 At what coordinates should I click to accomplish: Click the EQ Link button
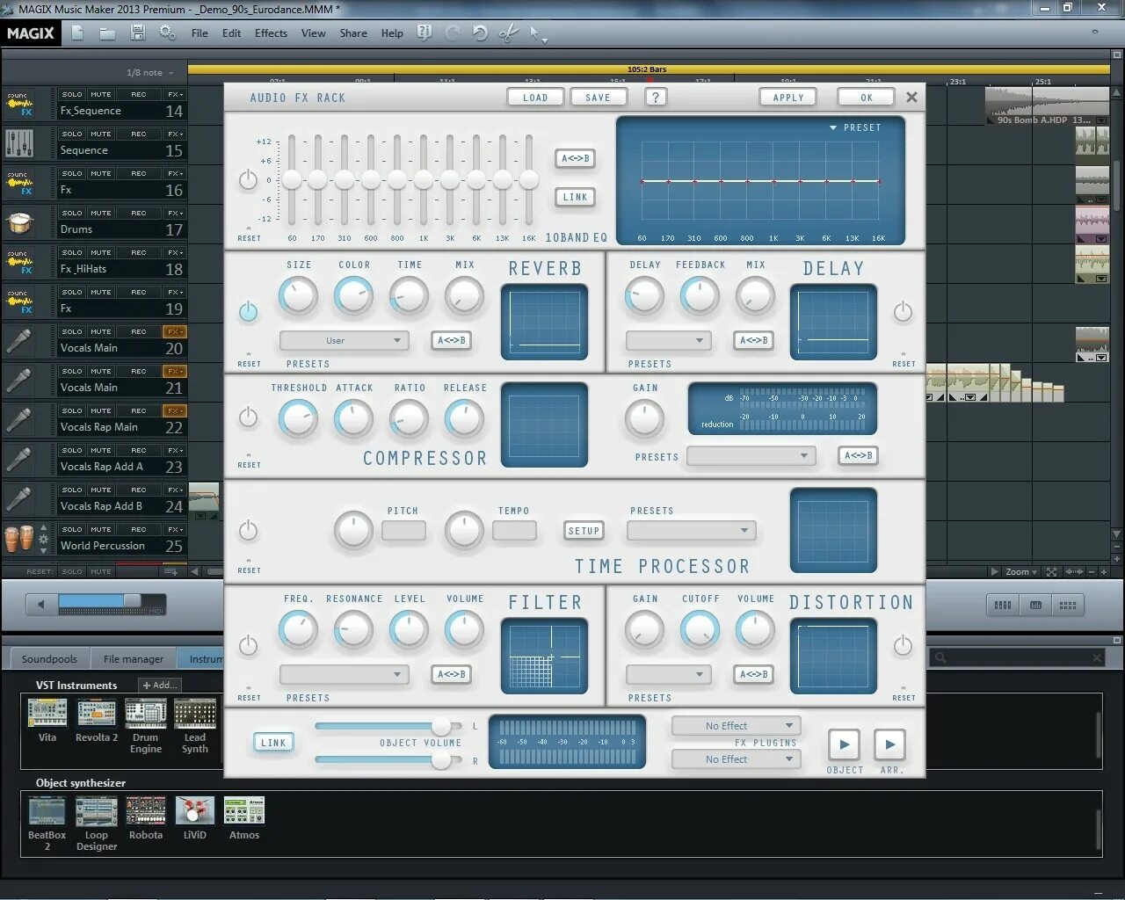pyautogui.click(x=576, y=197)
